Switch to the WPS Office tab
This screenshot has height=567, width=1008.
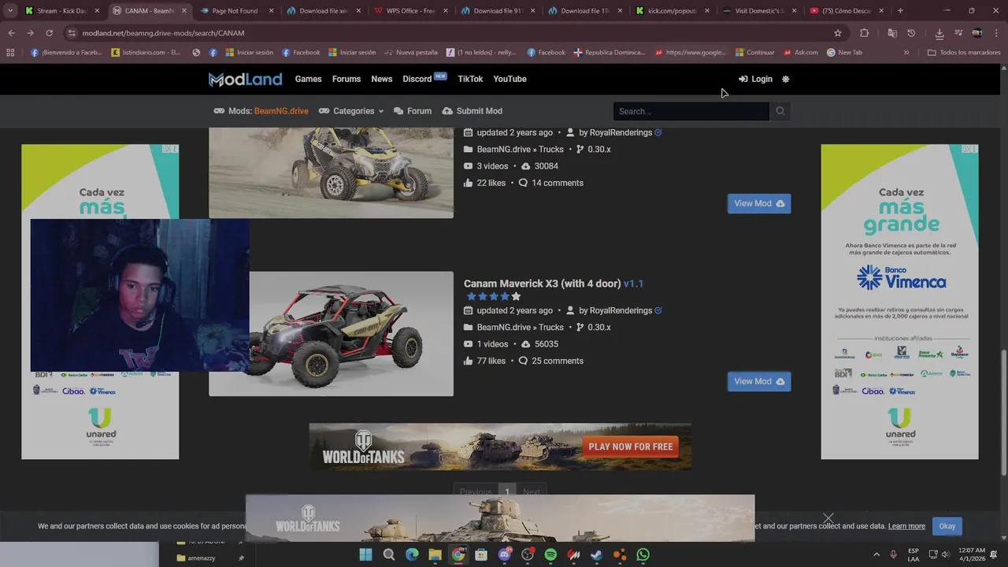click(411, 11)
